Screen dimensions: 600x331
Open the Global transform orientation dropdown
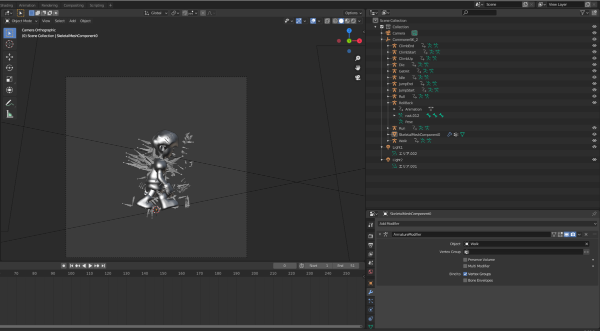pos(156,13)
